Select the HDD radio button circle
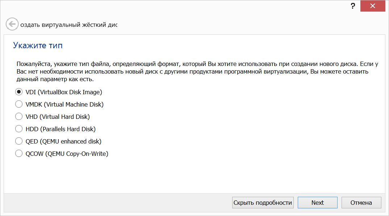The width and height of the screenshot is (389, 216). 19,129
